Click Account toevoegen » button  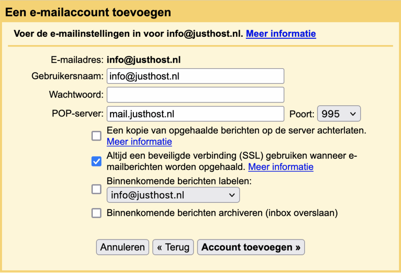click(x=251, y=247)
